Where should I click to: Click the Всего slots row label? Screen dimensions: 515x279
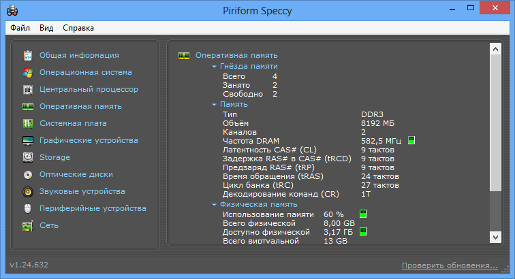pos(234,76)
